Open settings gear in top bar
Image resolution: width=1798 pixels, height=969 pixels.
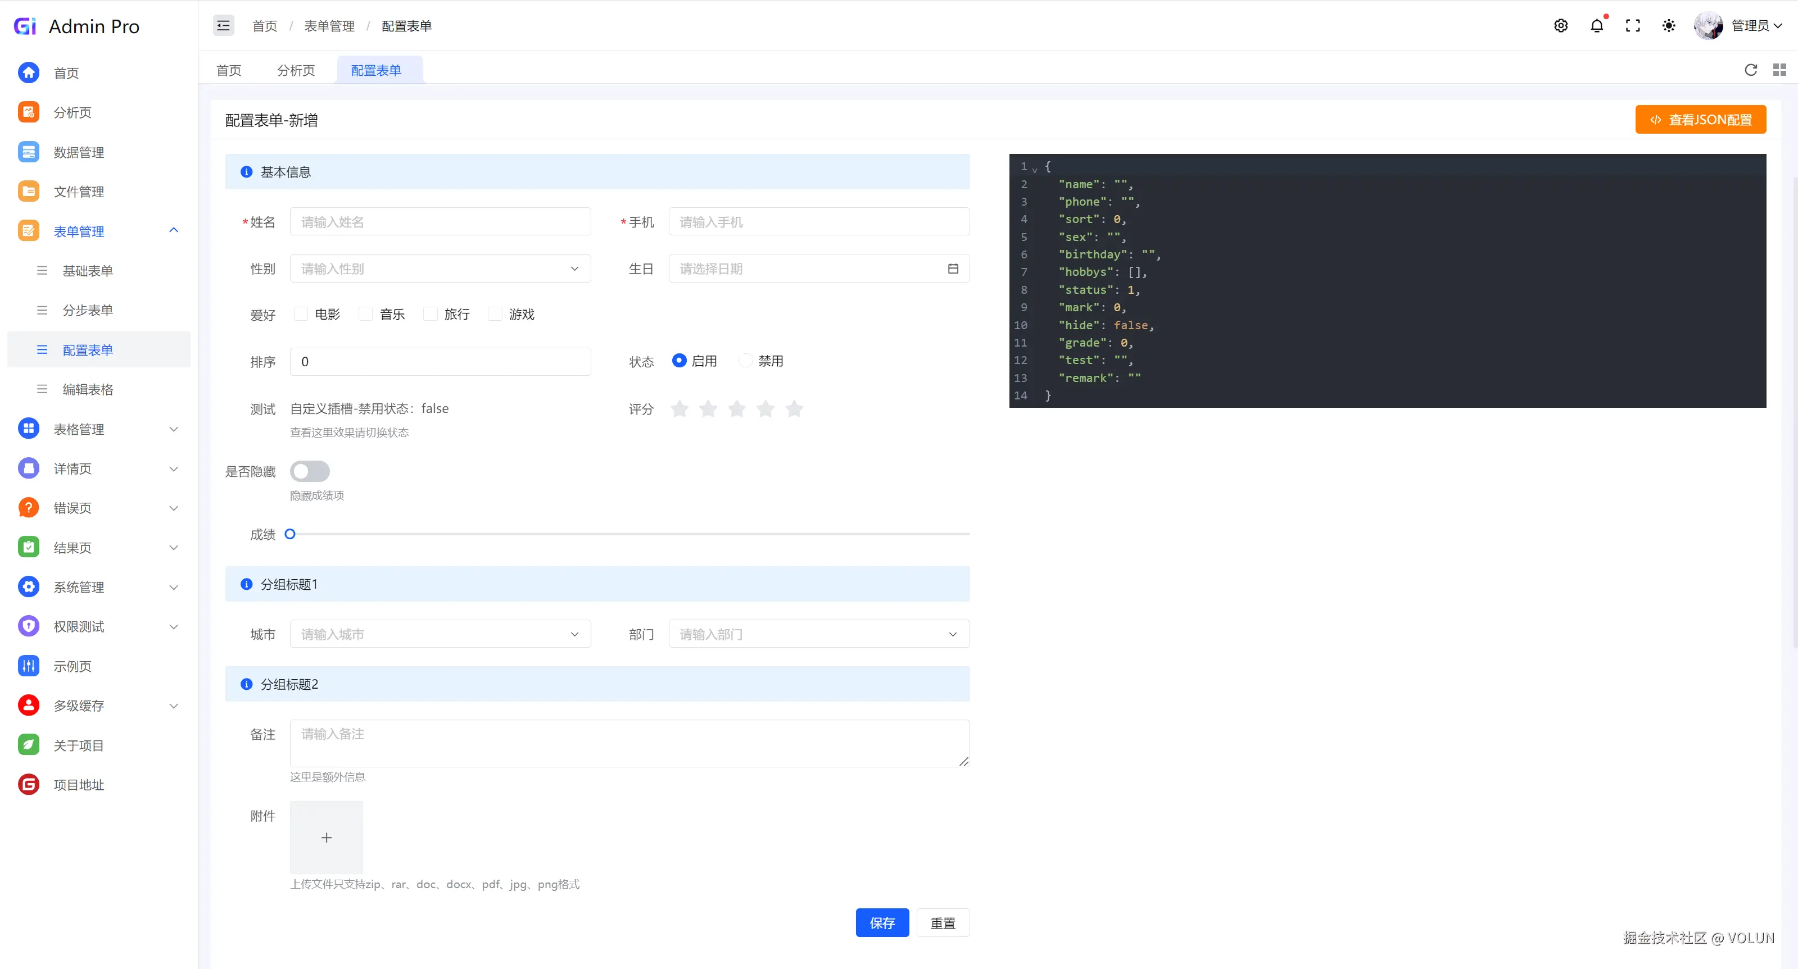point(1561,26)
